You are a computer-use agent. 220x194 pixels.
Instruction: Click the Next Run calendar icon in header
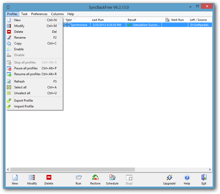(167, 20)
